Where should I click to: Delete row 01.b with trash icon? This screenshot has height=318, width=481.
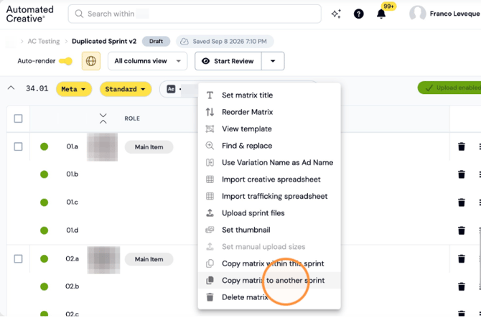click(x=462, y=174)
